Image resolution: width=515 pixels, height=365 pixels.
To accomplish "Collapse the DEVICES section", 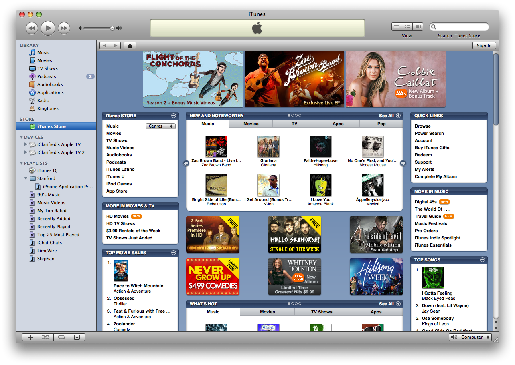I will click(21, 137).
